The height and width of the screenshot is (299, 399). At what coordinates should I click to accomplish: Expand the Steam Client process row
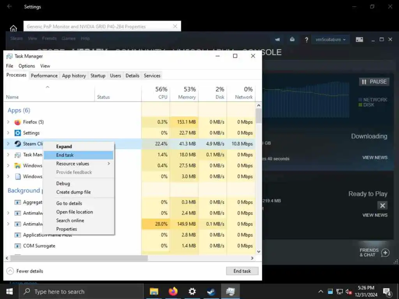[9, 144]
